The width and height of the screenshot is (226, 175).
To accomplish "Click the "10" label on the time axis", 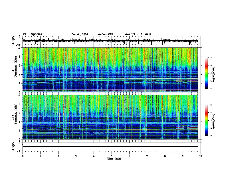I will click(201, 156).
